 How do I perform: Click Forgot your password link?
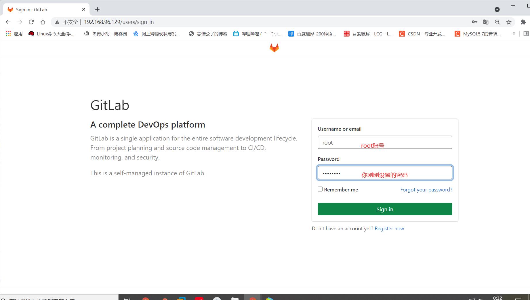tap(426, 189)
